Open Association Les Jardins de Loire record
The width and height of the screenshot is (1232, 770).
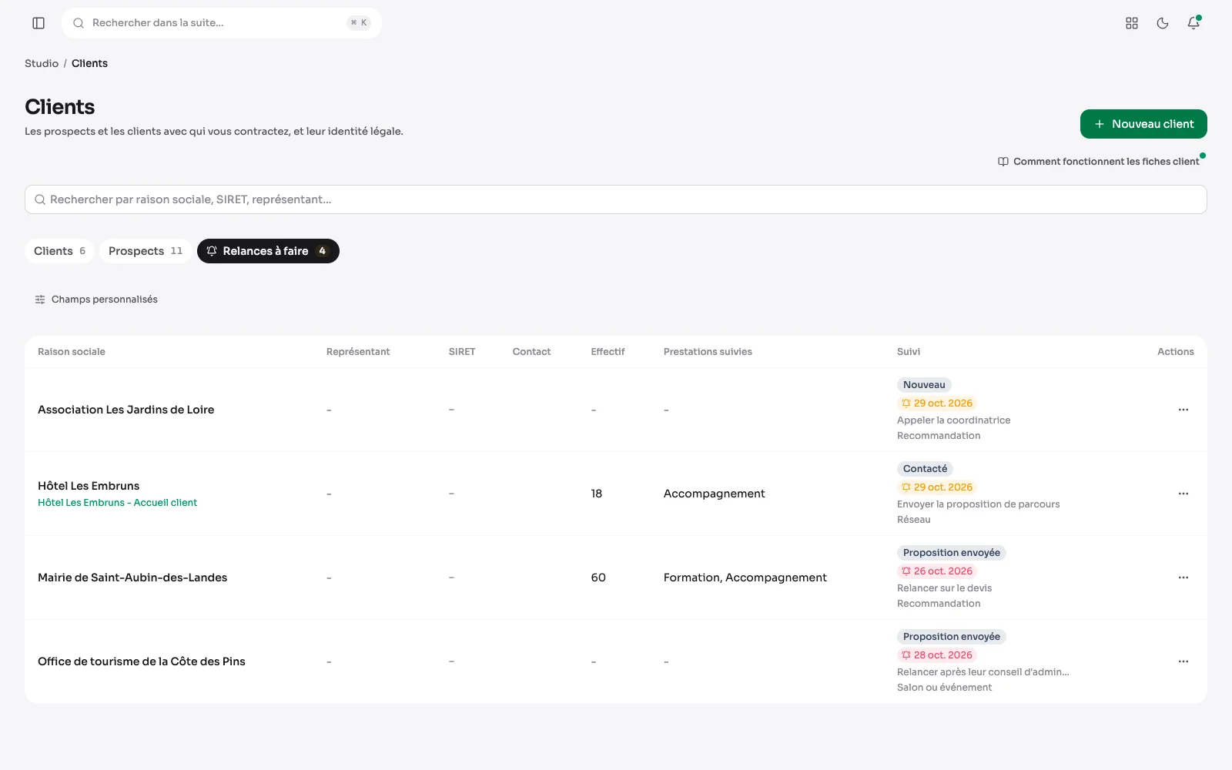click(126, 410)
